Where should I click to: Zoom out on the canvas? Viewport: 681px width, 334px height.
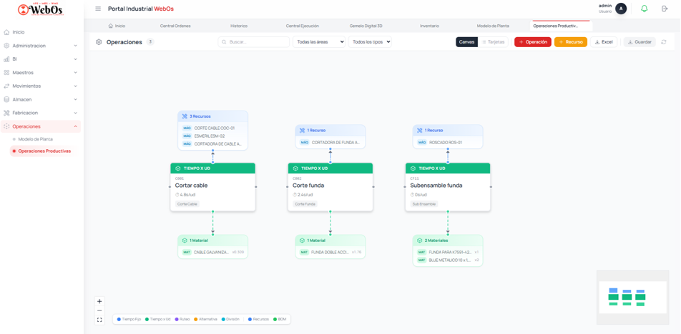(x=99, y=310)
